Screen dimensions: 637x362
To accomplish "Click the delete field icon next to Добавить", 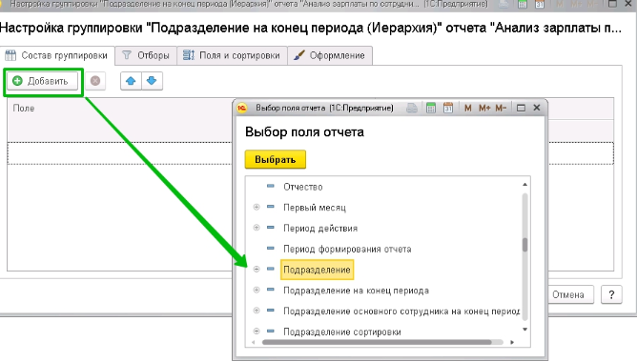I will click(95, 81).
